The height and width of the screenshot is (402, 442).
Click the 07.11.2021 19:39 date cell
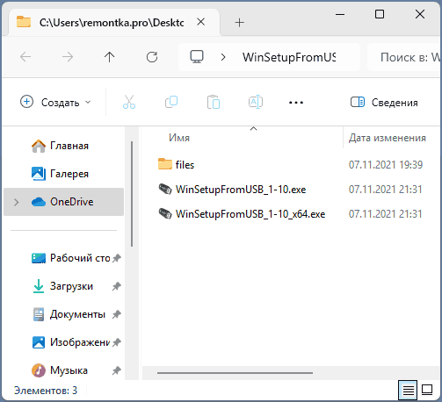[386, 165]
